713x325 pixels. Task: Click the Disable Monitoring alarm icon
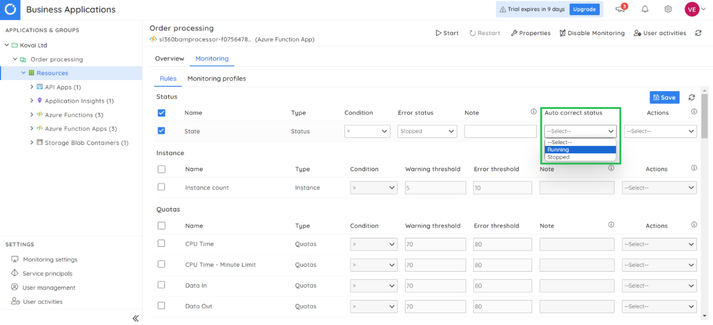563,33
